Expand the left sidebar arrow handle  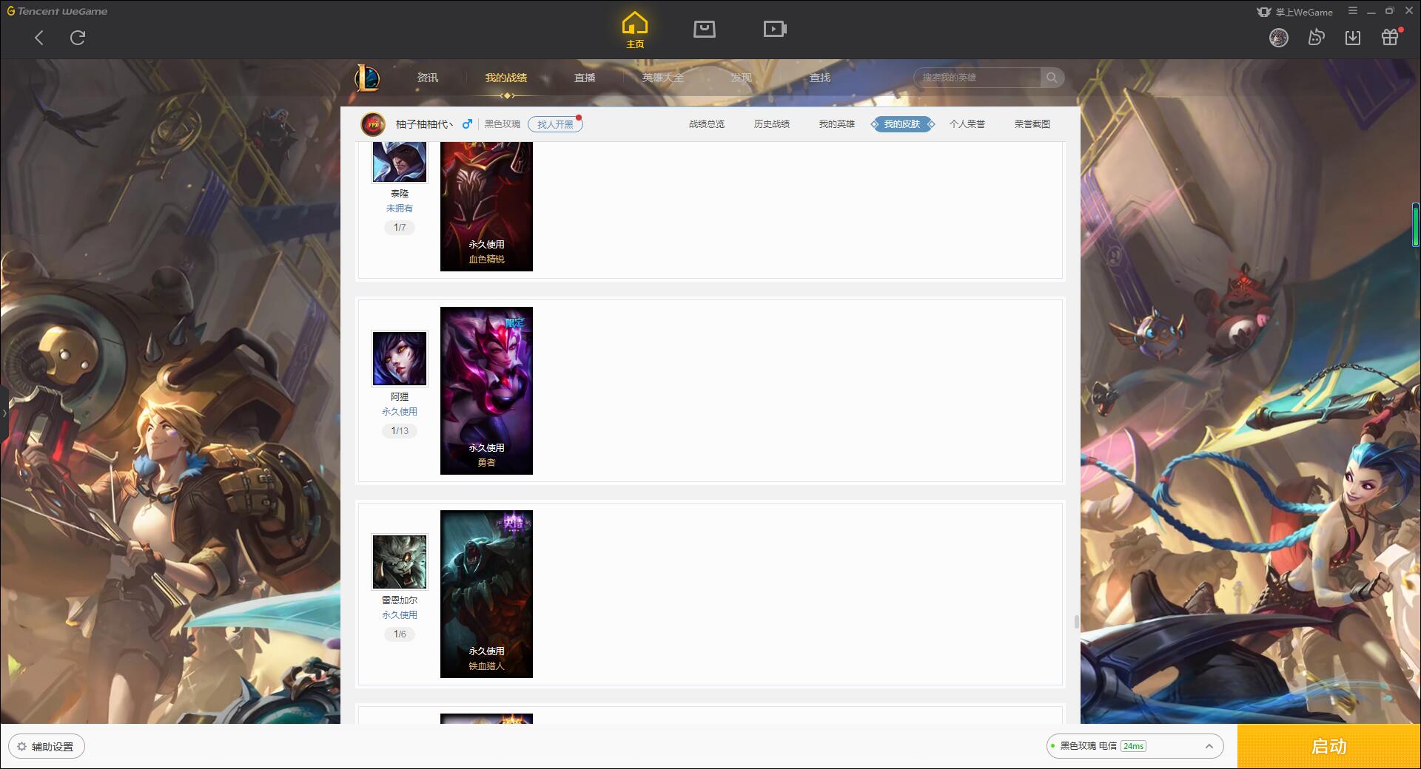pos(4,413)
